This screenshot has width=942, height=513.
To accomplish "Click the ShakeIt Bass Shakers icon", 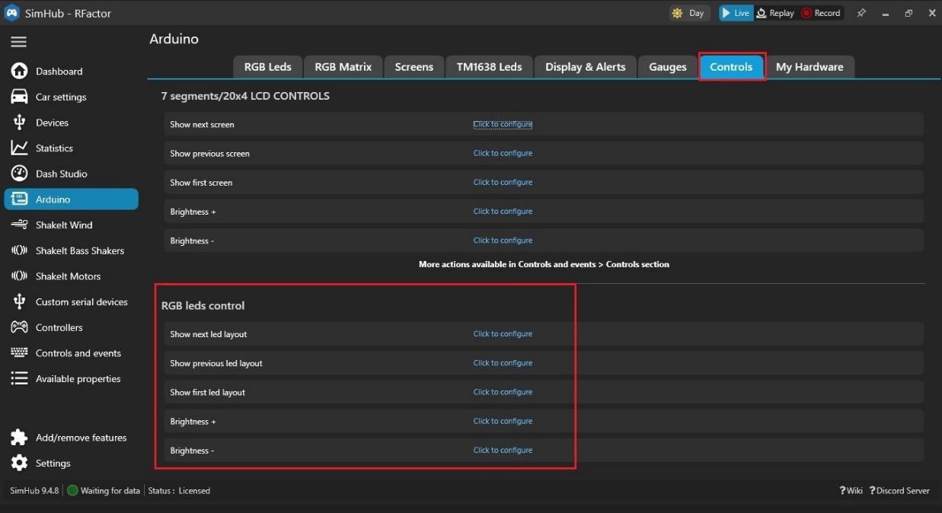I will [x=20, y=250].
